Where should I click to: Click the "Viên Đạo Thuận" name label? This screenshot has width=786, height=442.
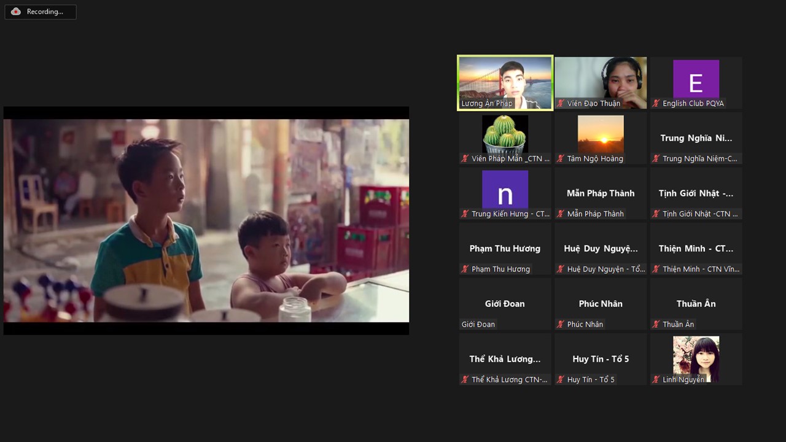point(594,104)
